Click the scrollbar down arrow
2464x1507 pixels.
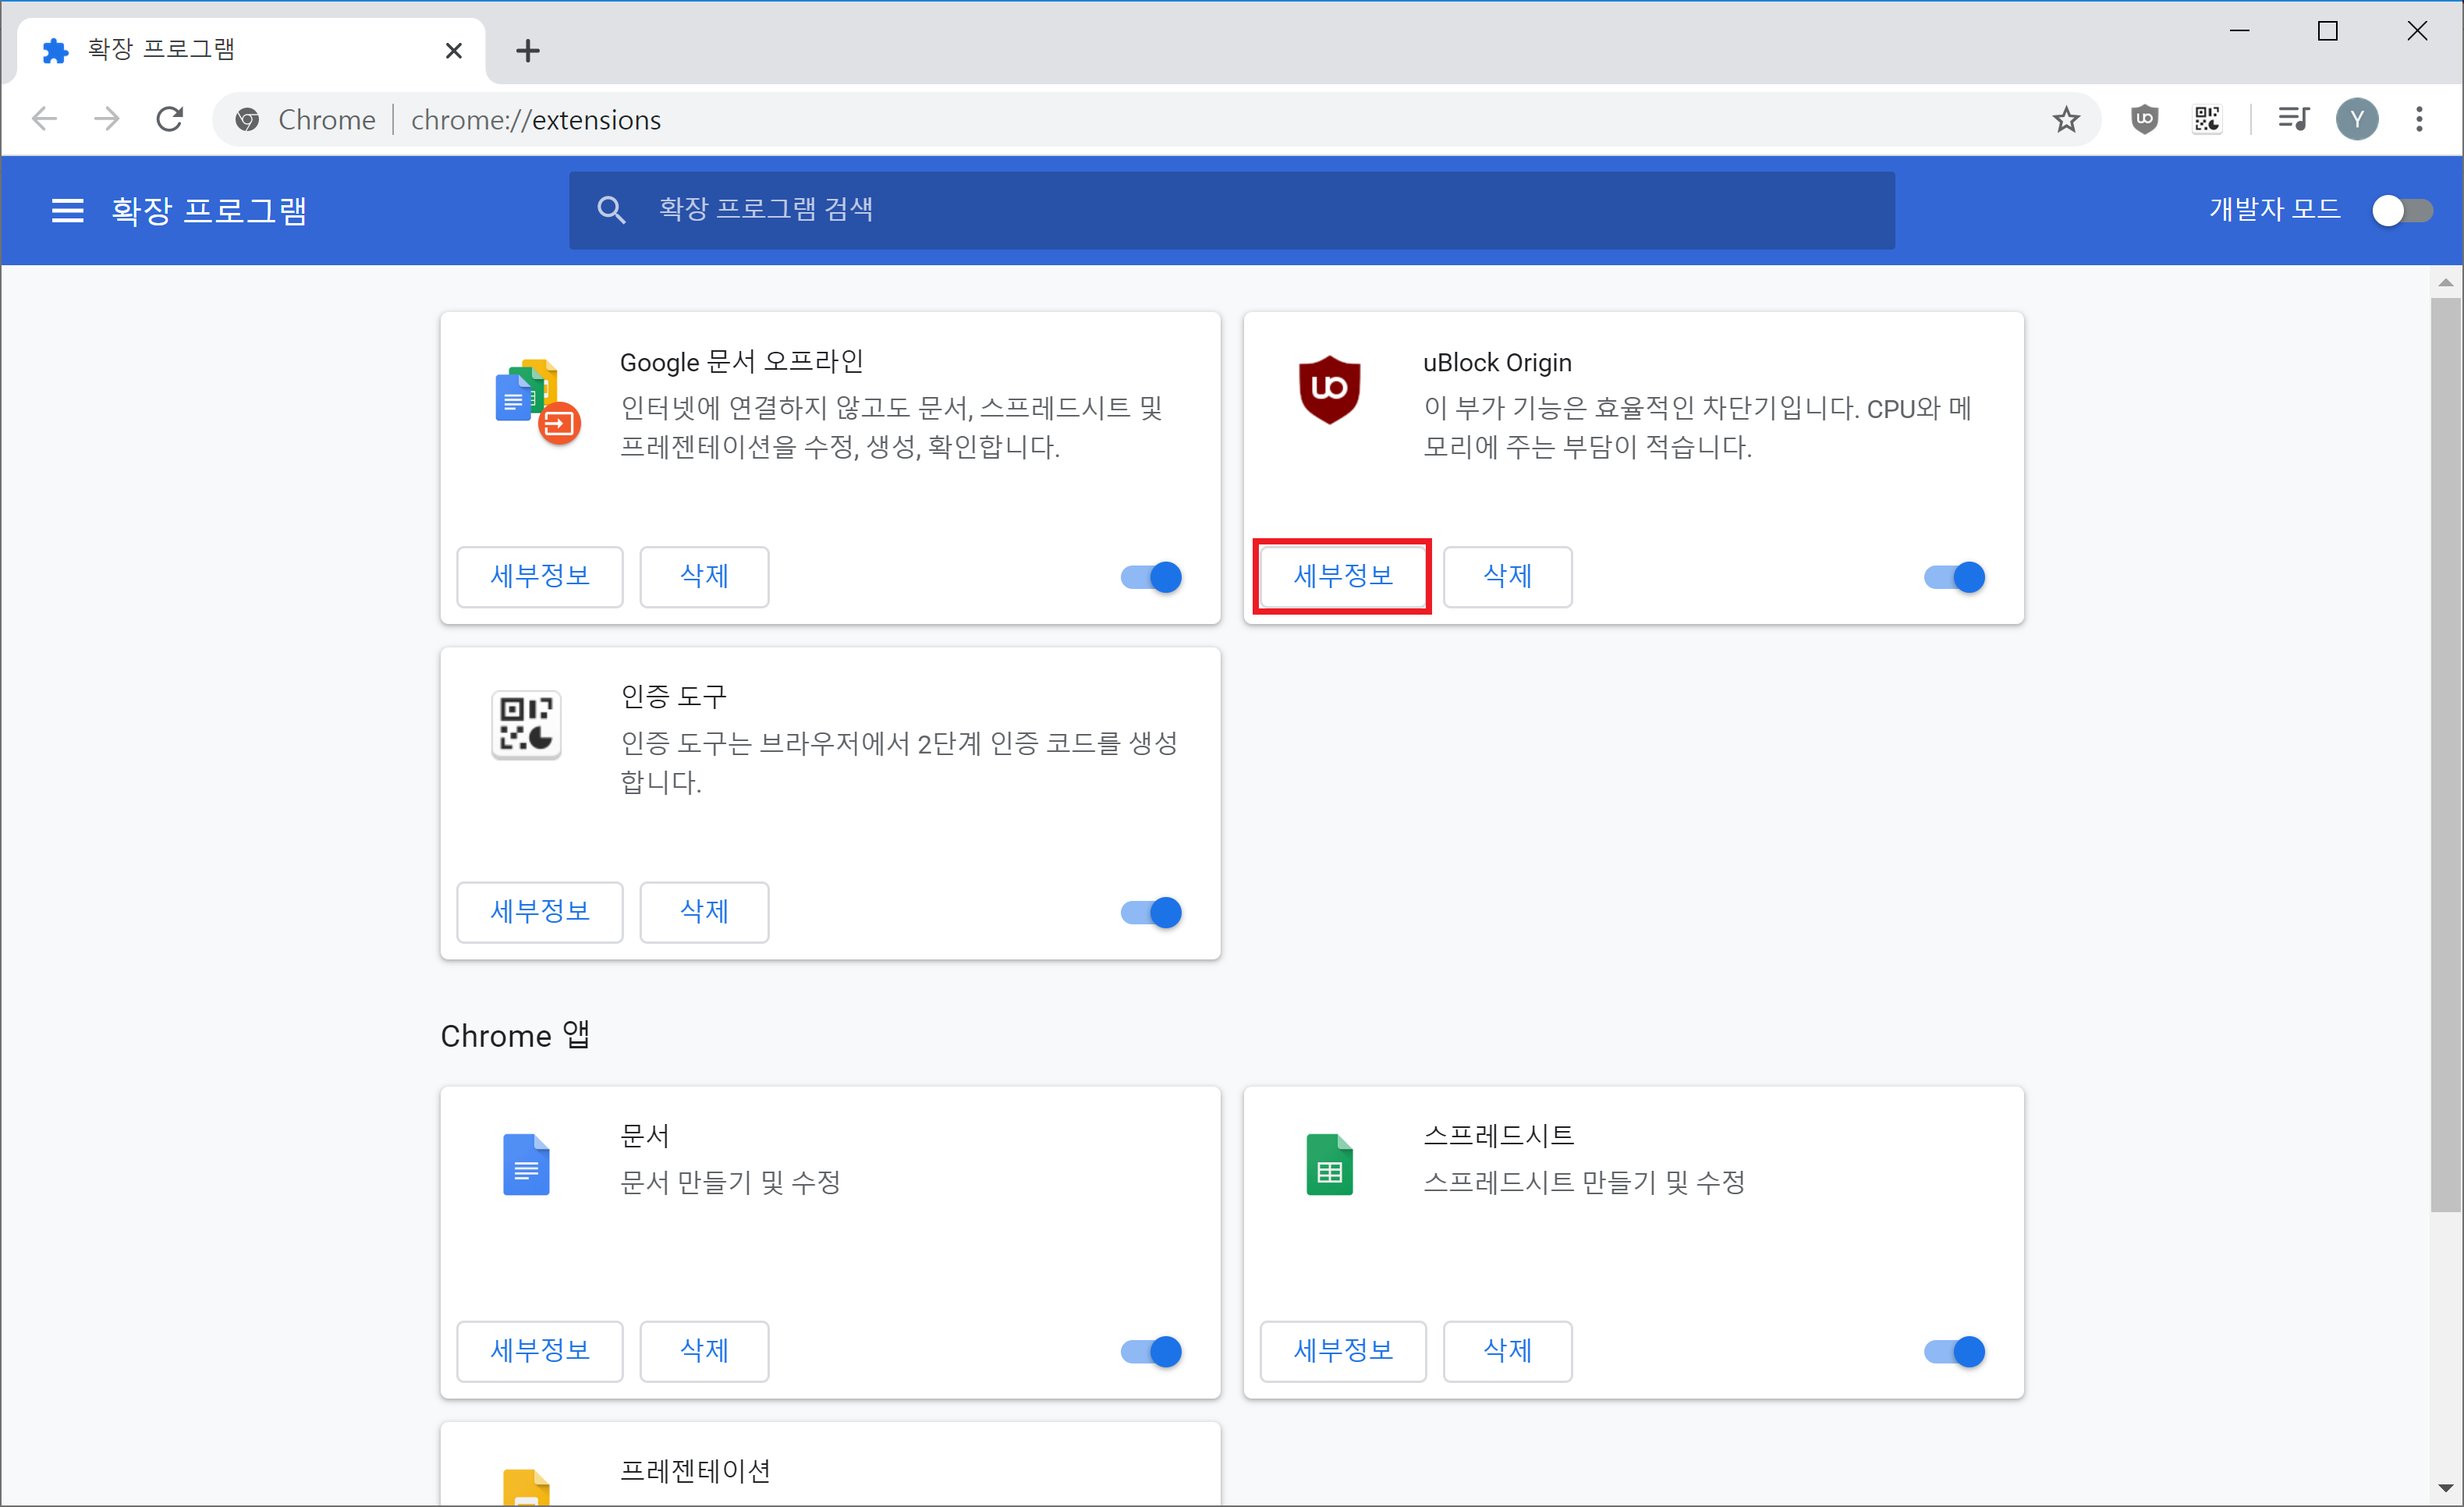click(x=2446, y=1488)
